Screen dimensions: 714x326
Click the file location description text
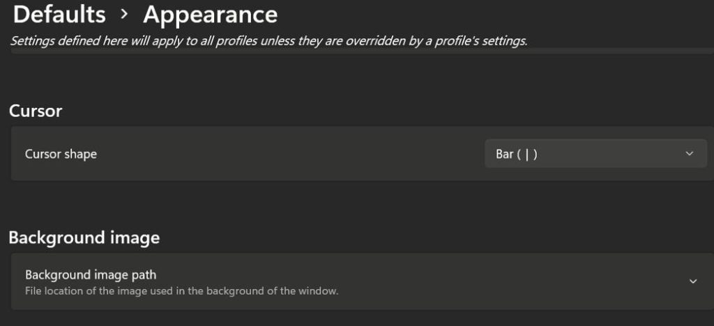181,290
